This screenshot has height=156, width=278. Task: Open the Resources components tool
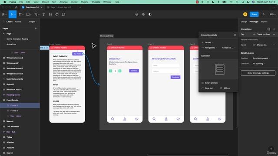pos(50,14)
